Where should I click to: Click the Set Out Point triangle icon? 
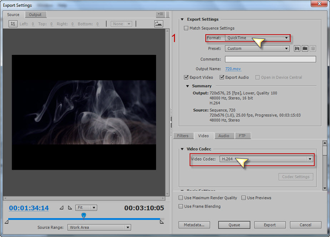point(70,207)
